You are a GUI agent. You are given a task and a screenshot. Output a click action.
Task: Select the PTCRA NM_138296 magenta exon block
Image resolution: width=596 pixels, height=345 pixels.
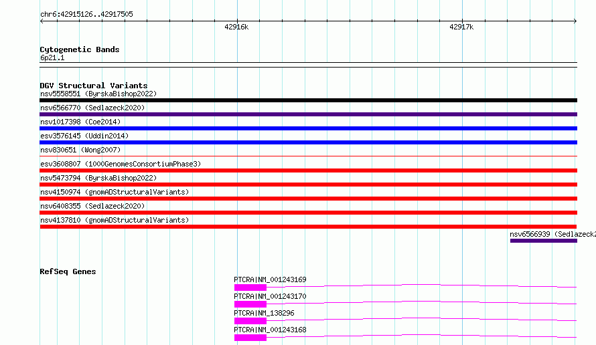[250, 321]
